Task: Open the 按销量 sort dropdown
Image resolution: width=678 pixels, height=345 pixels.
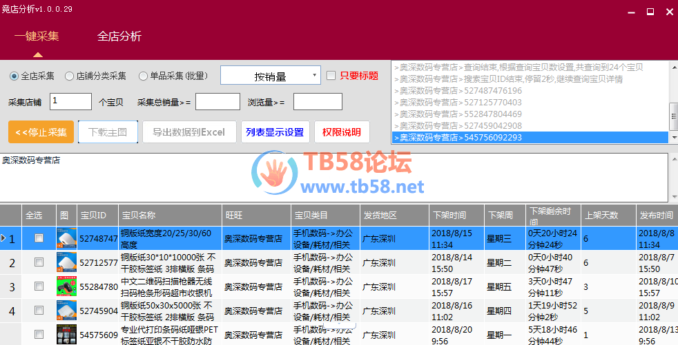Action: tap(270, 76)
